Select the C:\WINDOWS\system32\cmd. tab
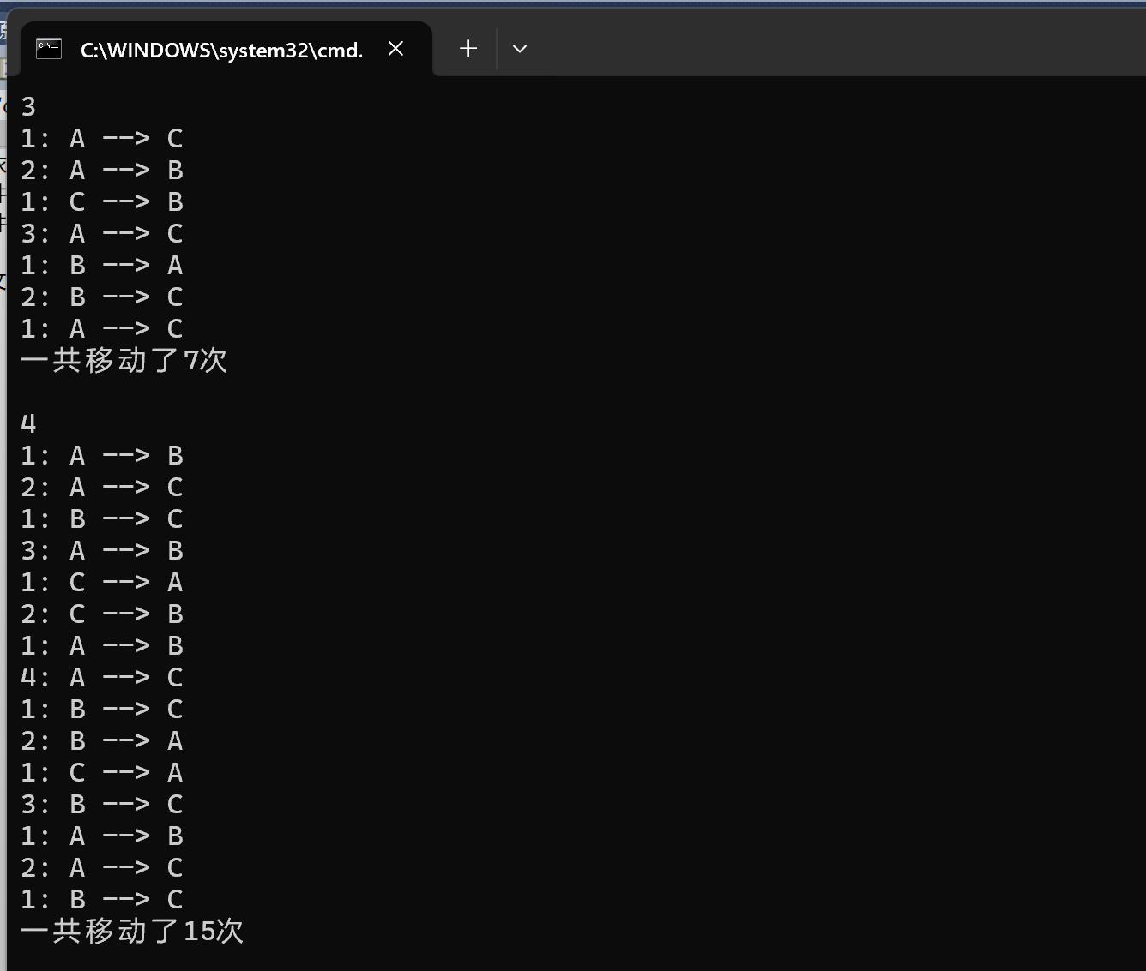 pyautogui.click(x=226, y=49)
